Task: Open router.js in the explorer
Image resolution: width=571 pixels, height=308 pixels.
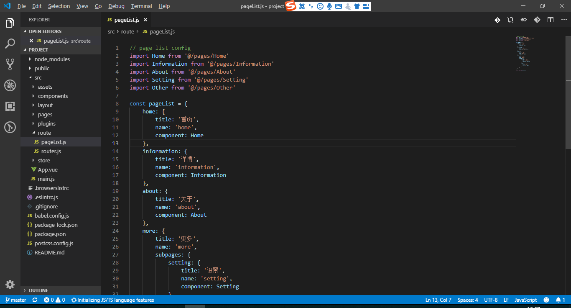Action: 61,151
